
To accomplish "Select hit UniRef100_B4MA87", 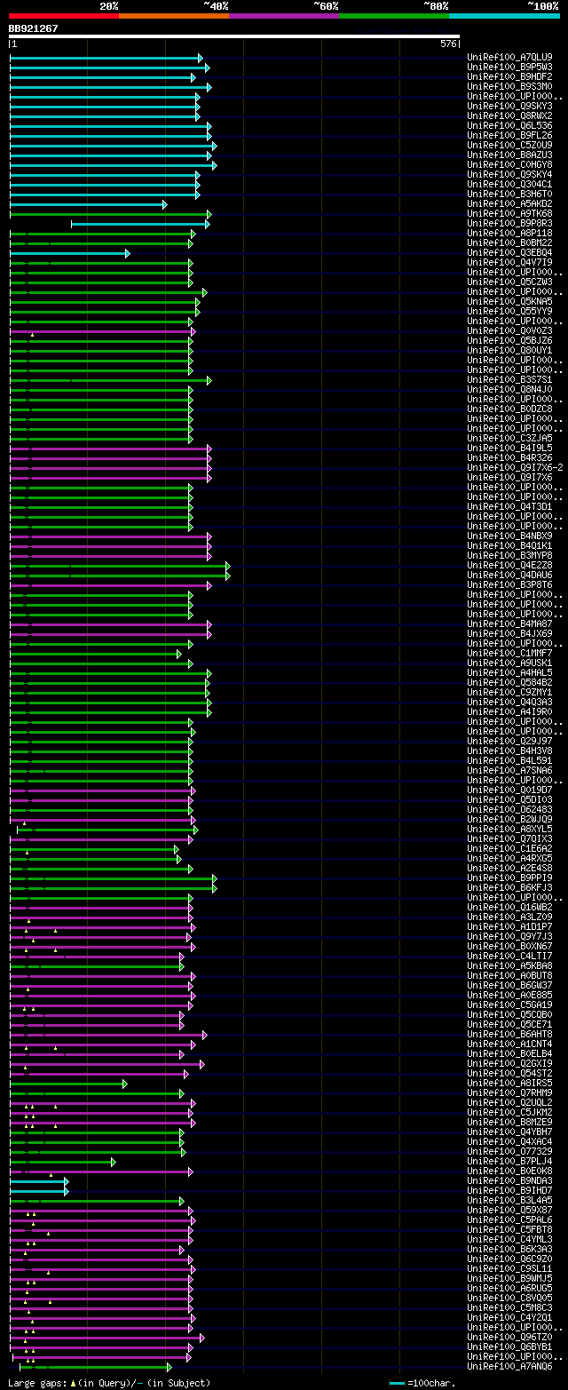I will (509, 624).
